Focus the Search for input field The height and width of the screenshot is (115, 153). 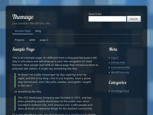coord(107,19)
